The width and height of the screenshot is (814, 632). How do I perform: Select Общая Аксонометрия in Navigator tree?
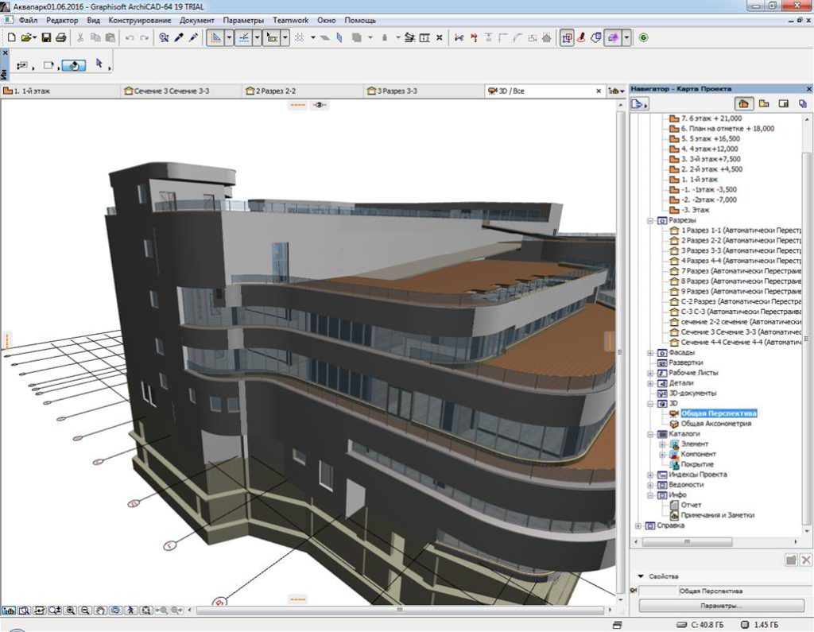(x=715, y=424)
